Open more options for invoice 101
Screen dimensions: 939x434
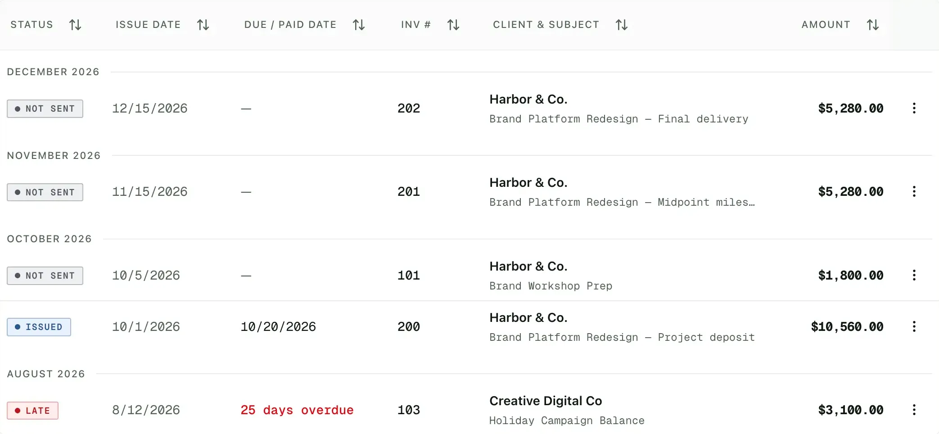(914, 275)
